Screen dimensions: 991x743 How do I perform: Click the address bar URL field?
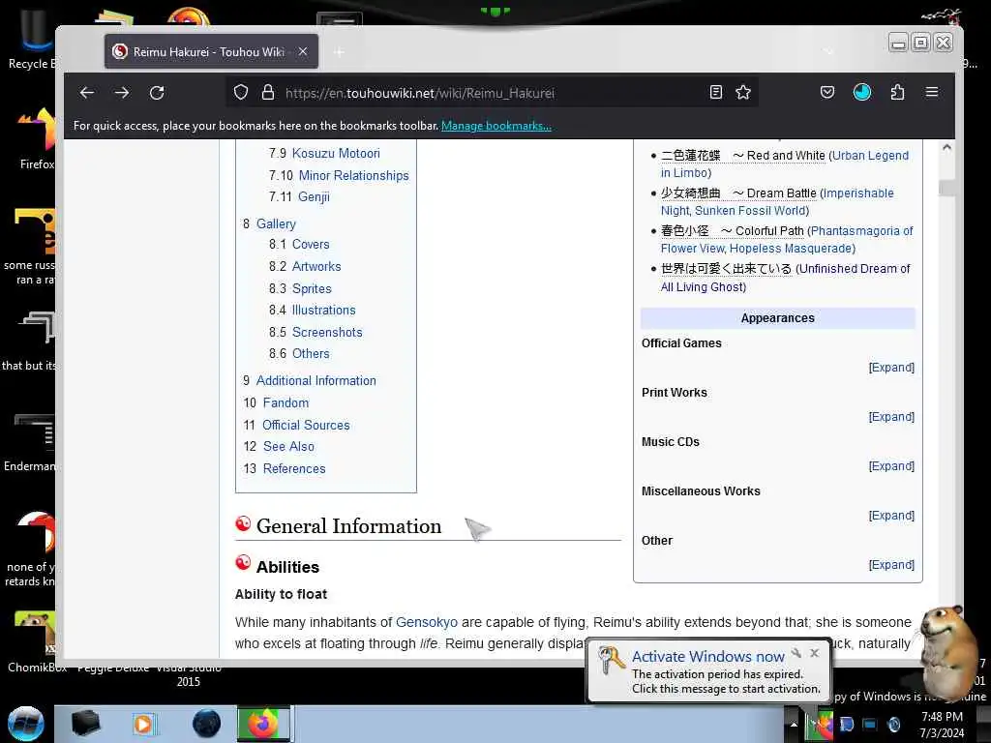pos(493,93)
